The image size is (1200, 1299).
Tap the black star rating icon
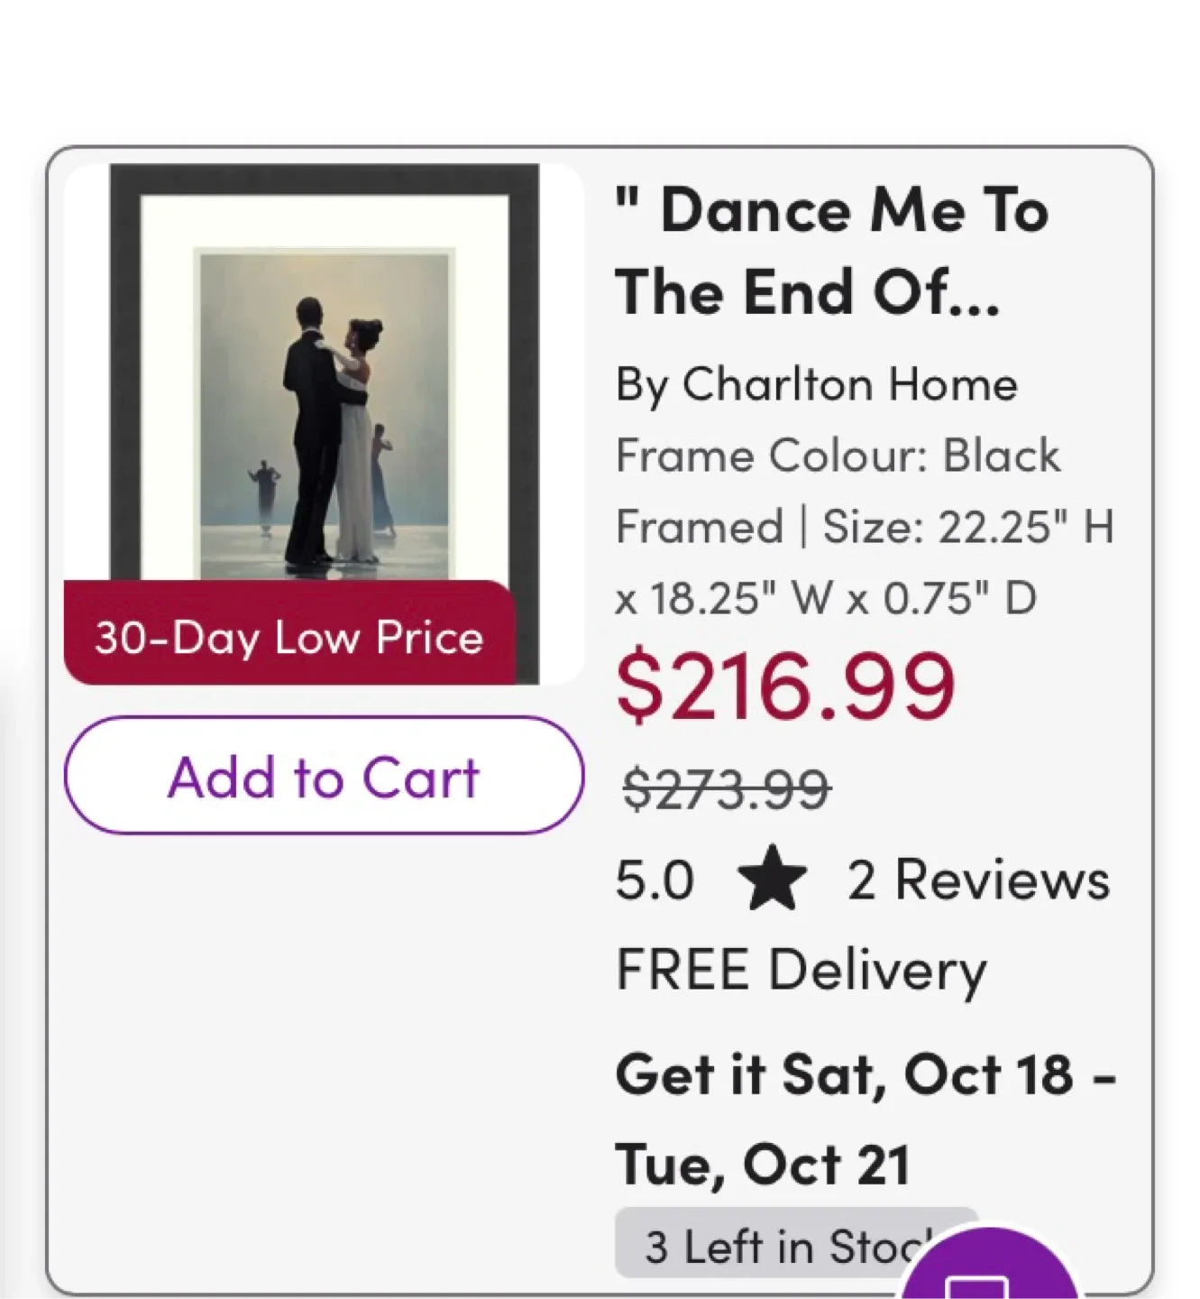coord(771,880)
